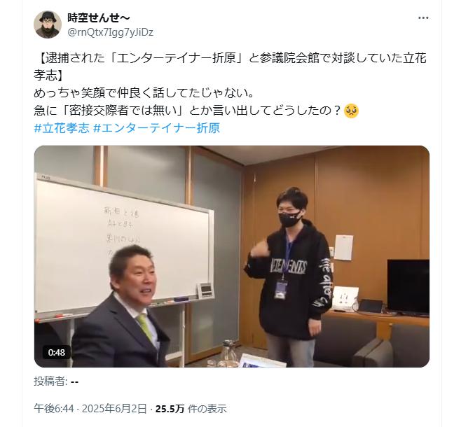Image resolution: width=454 pixels, height=427 pixels.
Task: Click the 投稿者 label below video
Action: click(51, 381)
